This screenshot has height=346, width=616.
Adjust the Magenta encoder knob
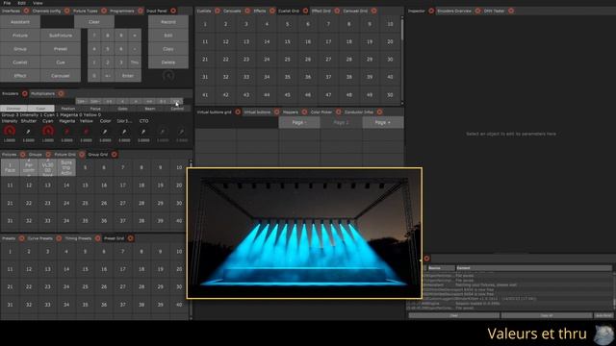(66, 132)
